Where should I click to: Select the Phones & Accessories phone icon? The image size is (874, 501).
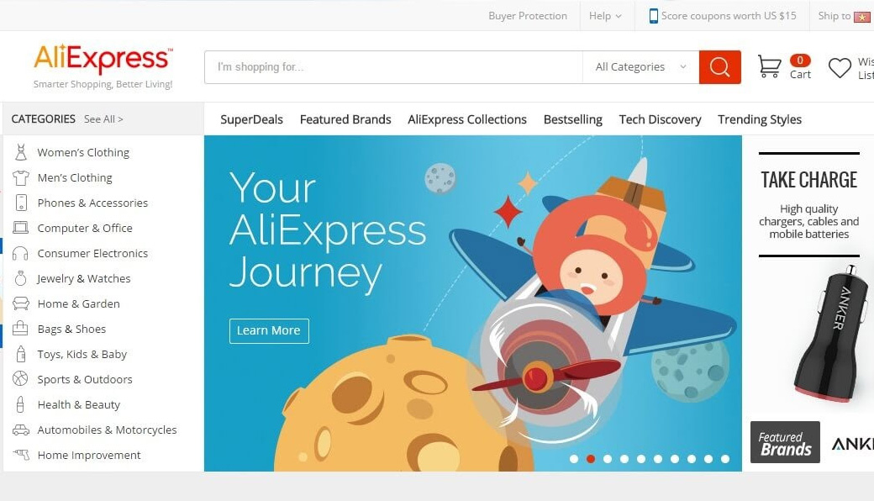pos(21,203)
